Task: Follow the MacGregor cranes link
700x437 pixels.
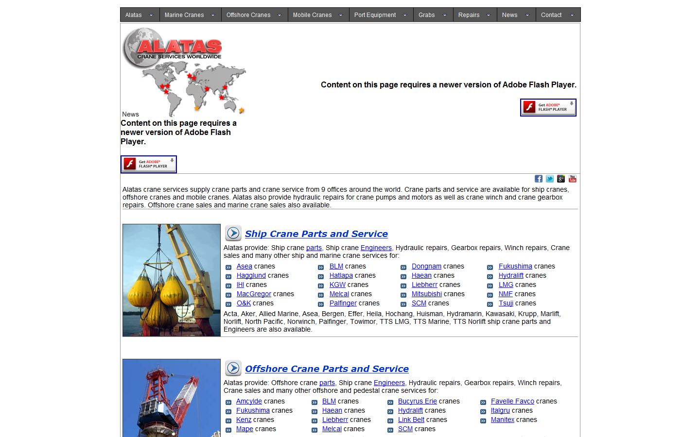Action: pyautogui.click(x=254, y=294)
